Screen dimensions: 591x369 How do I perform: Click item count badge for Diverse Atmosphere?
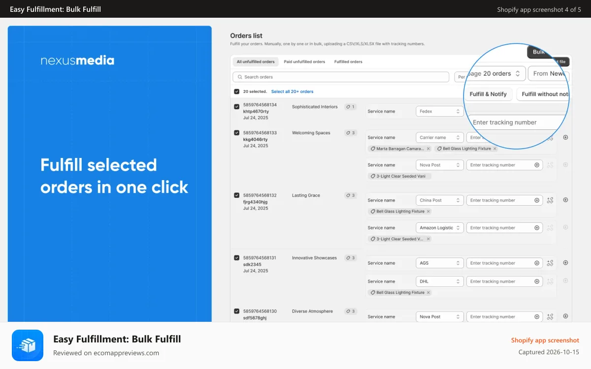(350, 311)
